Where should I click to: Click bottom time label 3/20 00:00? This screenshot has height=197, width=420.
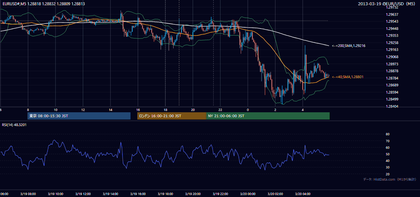(x=248, y=194)
